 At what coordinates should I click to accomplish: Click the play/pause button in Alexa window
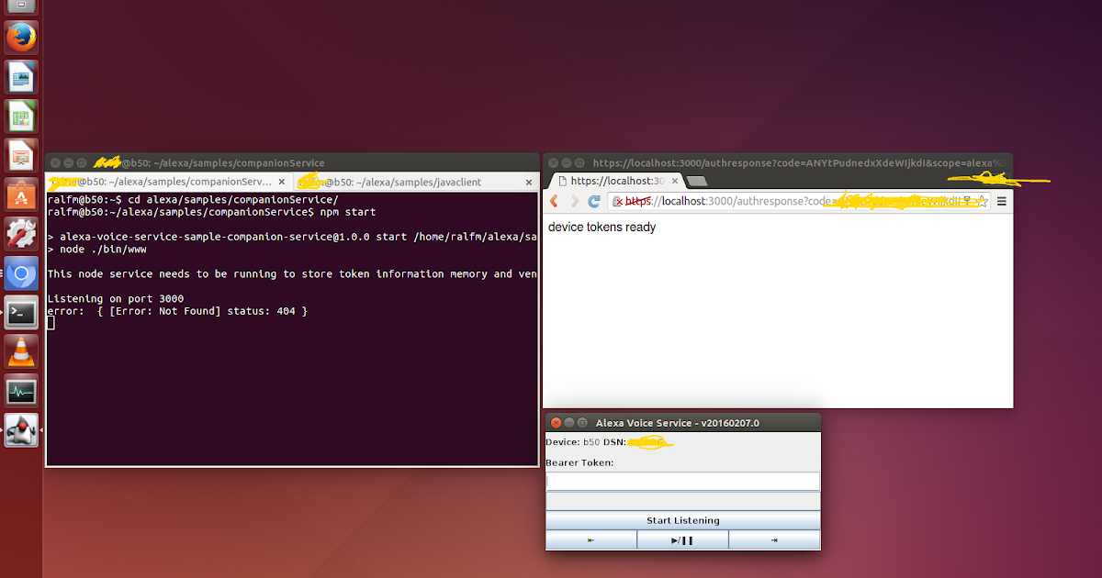pyautogui.click(x=682, y=540)
